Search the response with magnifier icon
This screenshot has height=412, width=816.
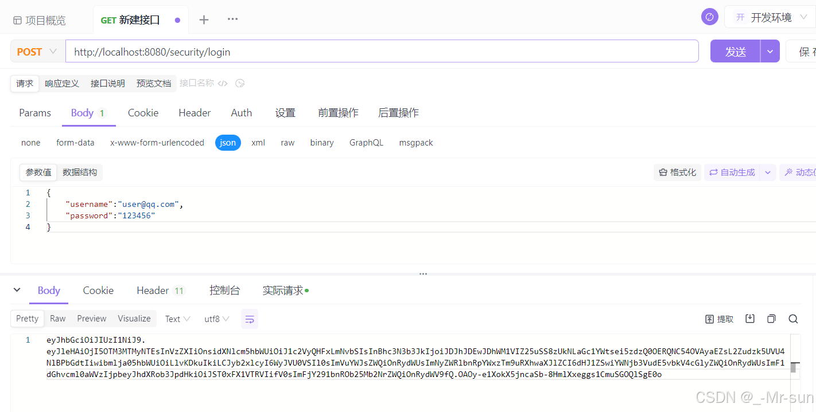tap(793, 319)
